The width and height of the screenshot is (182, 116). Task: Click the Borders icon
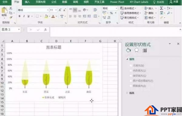[x=37, y=16]
